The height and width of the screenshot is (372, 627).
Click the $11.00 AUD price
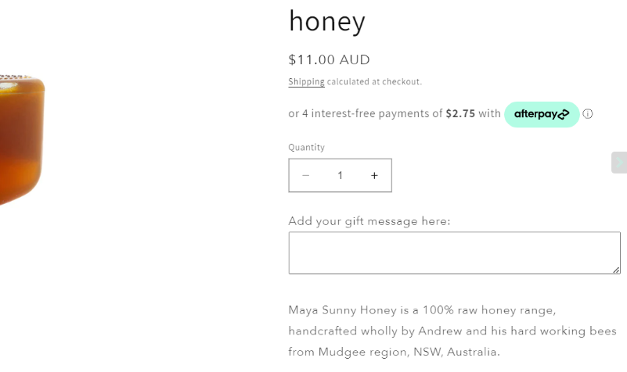(x=329, y=60)
